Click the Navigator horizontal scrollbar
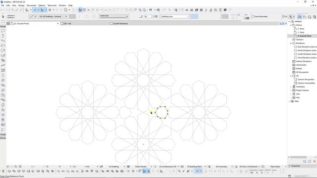This screenshot has width=317, height=178. [x=298, y=157]
